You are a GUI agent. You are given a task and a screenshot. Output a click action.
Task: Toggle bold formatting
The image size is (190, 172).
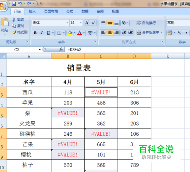pyautogui.click(x=35, y=33)
